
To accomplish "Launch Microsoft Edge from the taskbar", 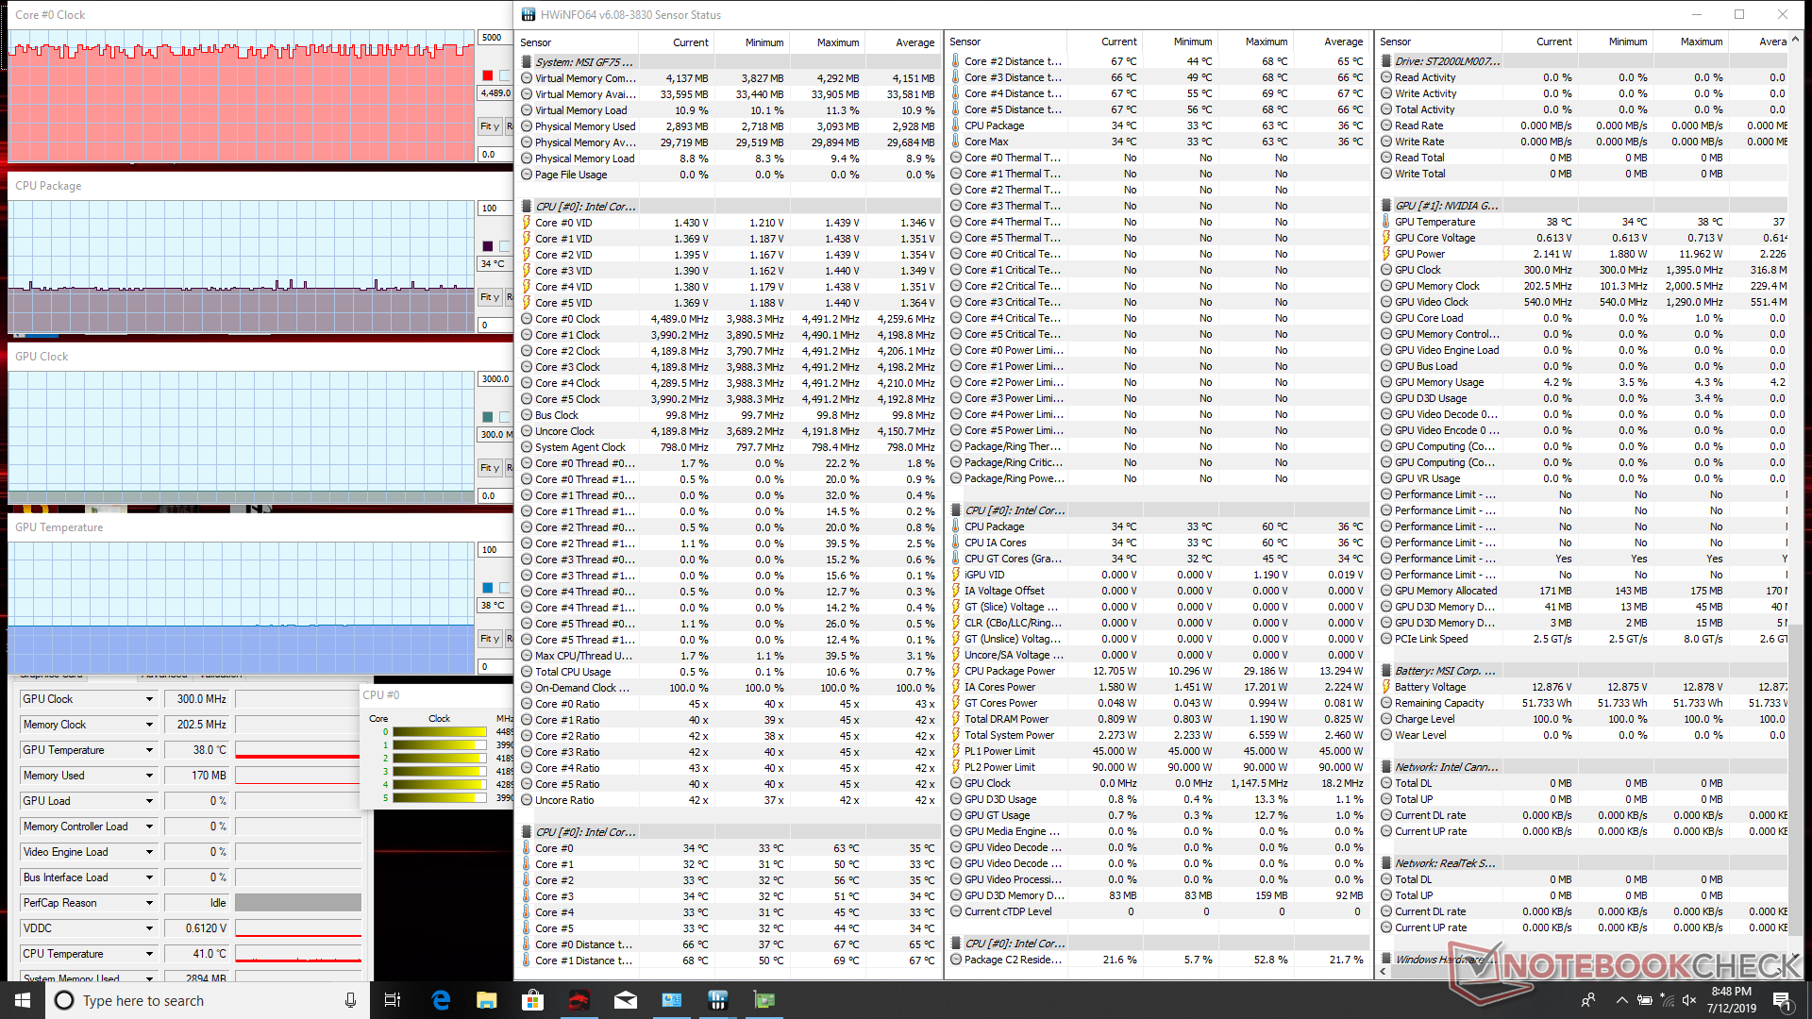I will coord(441,1000).
